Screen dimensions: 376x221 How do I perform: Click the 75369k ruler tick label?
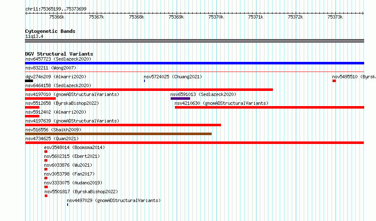pos(176,17)
